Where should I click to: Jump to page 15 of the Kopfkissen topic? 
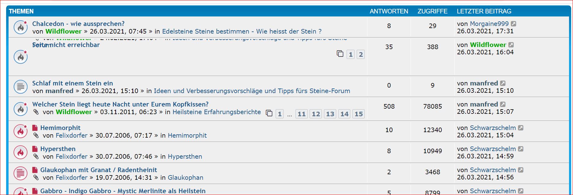coord(359,114)
